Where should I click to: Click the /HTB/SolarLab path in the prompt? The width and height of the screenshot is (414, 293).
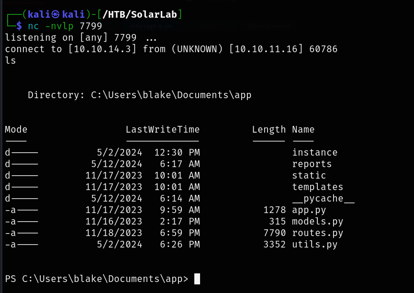(144, 15)
